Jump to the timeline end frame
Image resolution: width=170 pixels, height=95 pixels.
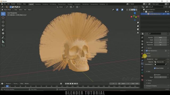pyautogui.click(x=77, y=84)
